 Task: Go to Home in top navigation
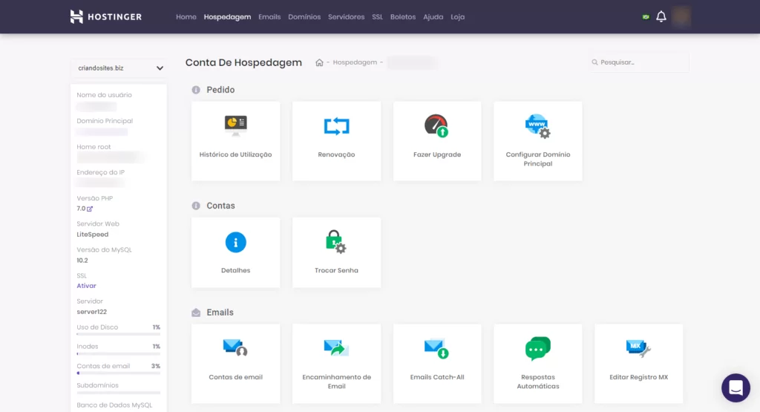pyautogui.click(x=186, y=17)
